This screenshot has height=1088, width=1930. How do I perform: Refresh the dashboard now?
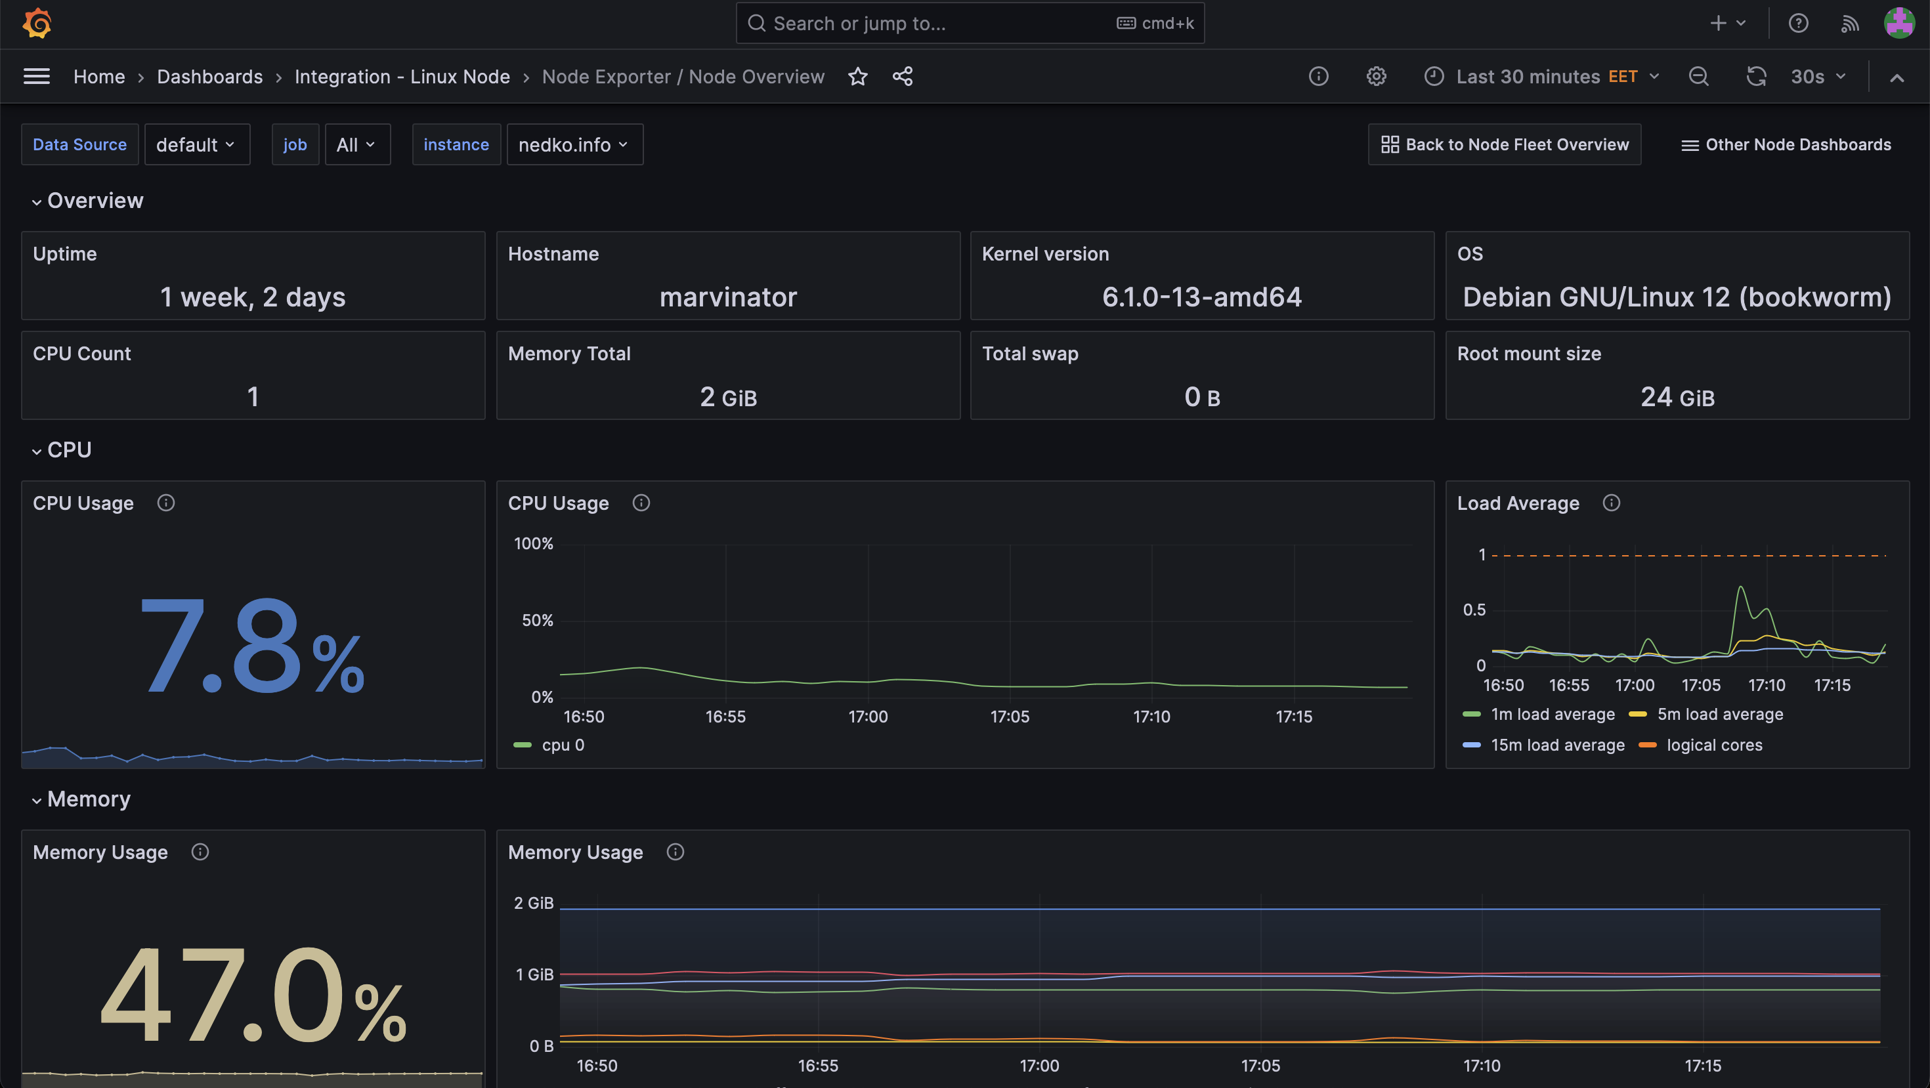click(x=1756, y=76)
